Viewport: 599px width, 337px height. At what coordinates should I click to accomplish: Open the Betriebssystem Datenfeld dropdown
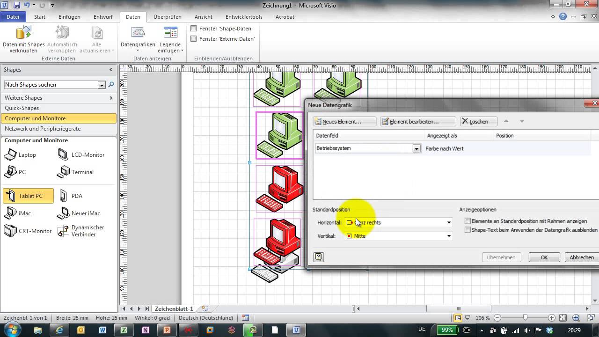(x=416, y=148)
